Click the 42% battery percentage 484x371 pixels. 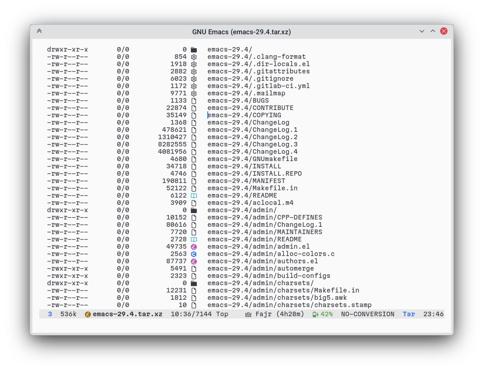point(326,314)
